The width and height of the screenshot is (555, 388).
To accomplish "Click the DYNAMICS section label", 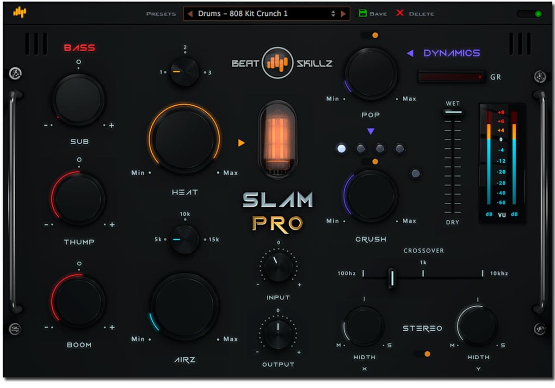I will (452, 54).
